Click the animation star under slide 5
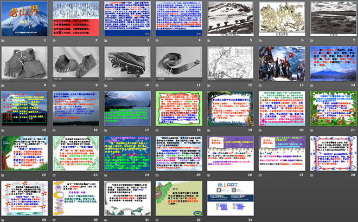 click(210, 41)
